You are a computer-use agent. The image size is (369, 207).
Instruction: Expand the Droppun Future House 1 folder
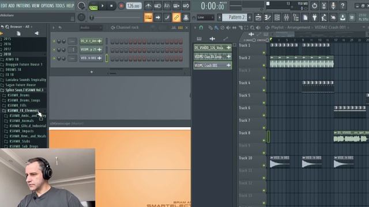[x=24, y=64]
